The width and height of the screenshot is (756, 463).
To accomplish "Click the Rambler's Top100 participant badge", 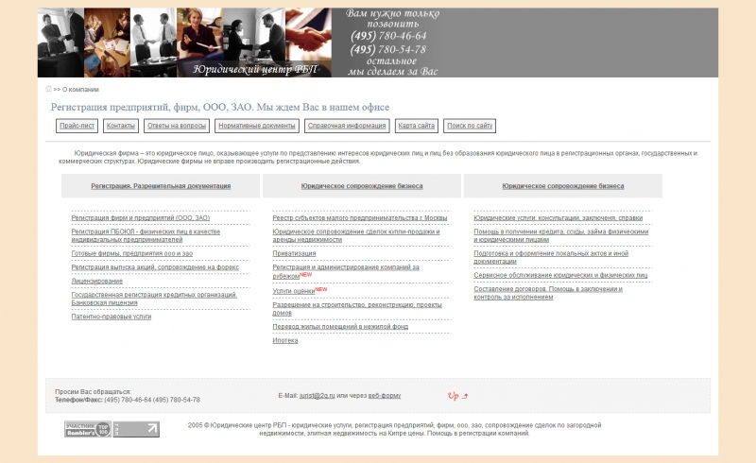I will pyautogui.click(x=88, y=429).
